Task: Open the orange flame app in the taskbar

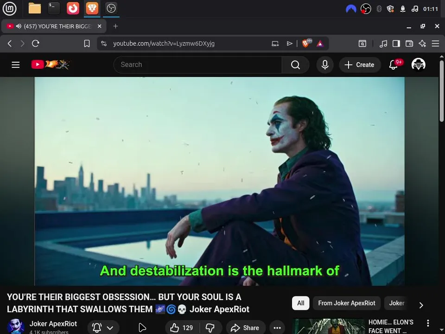Action: [73, 8]
